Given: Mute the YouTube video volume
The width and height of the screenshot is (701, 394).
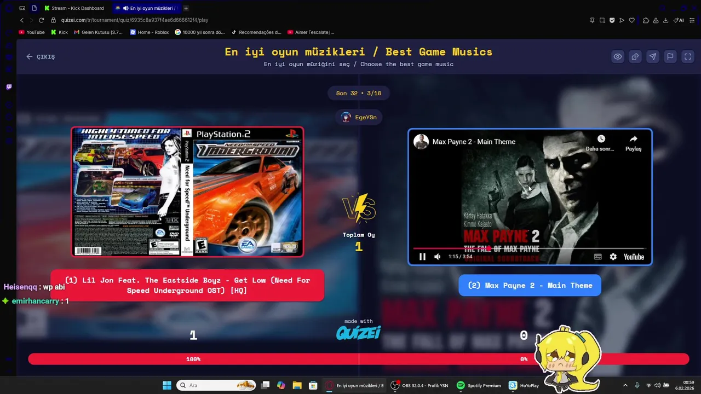Looking at the screenshot, I should tap(437, 257).
